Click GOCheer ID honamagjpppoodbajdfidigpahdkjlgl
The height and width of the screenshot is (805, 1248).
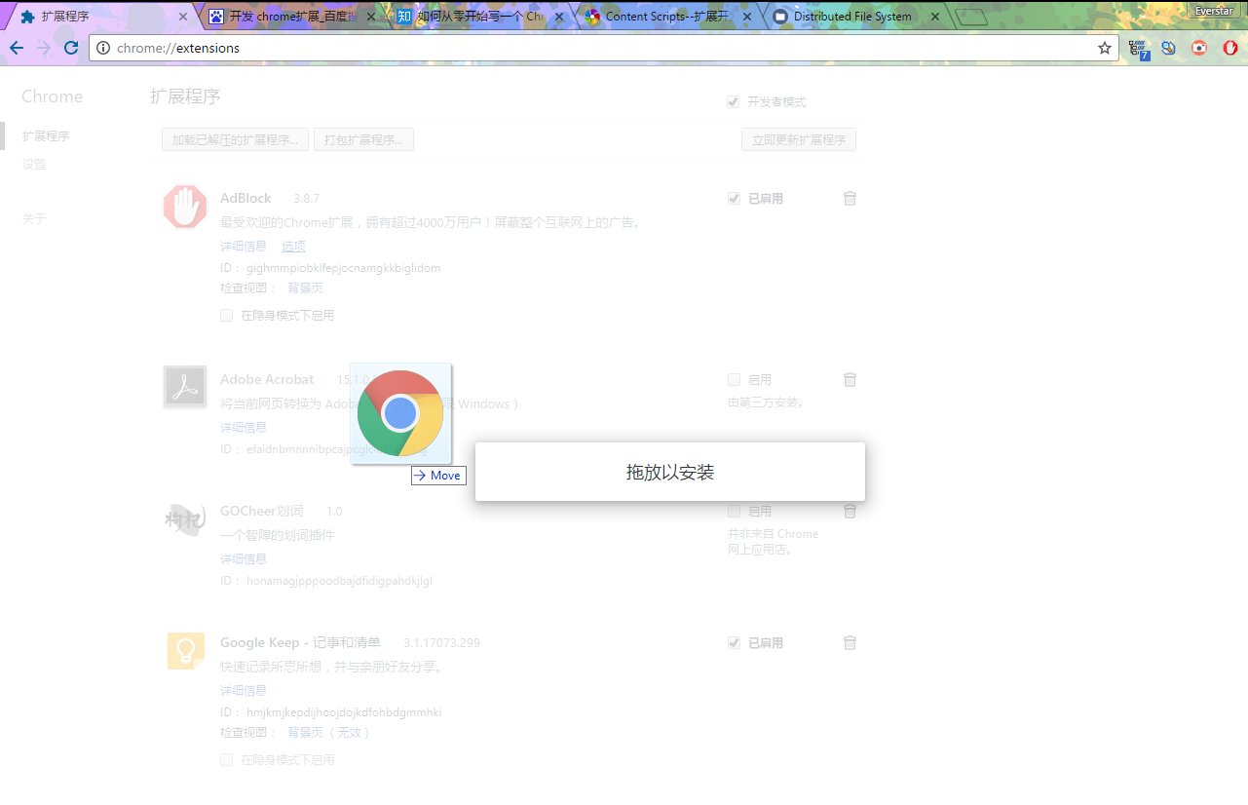[339, 580]
